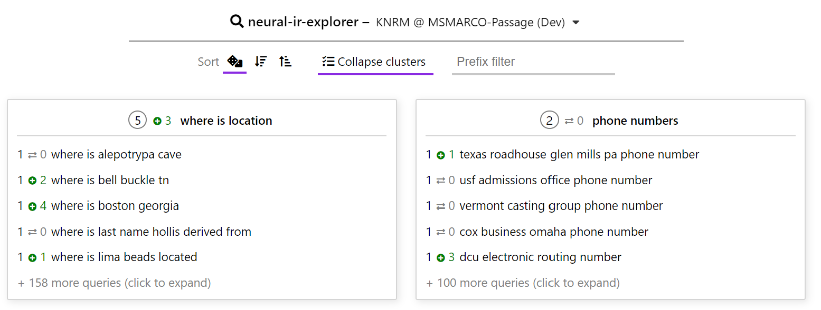Click green plus beside boston georgia
The height and width of the screenshot is (310, 821).
click(x=32, y=206)
